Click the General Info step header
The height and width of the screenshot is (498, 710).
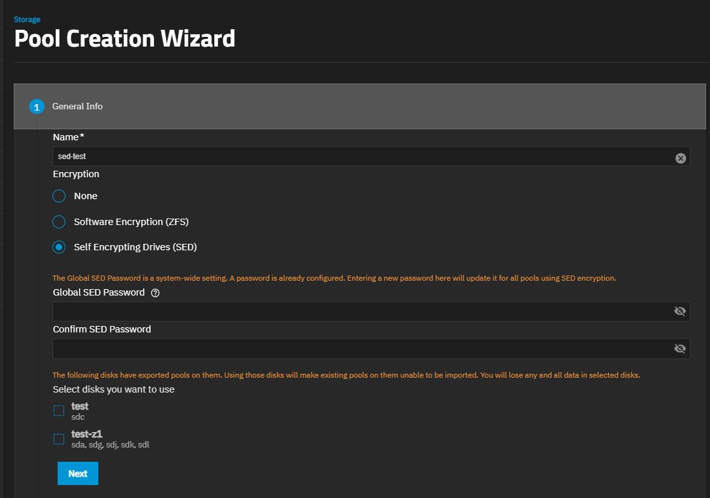click(x=77, y=106)
